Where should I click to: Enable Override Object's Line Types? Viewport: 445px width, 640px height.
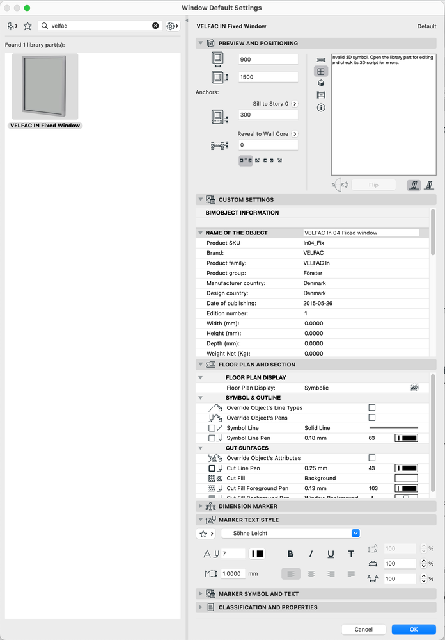point(371,407)
